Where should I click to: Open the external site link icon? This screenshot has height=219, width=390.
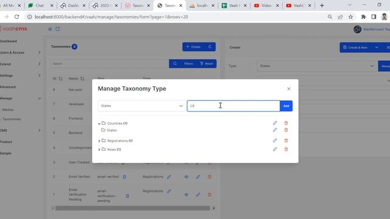pyautogui.click(x=58, y=29)
